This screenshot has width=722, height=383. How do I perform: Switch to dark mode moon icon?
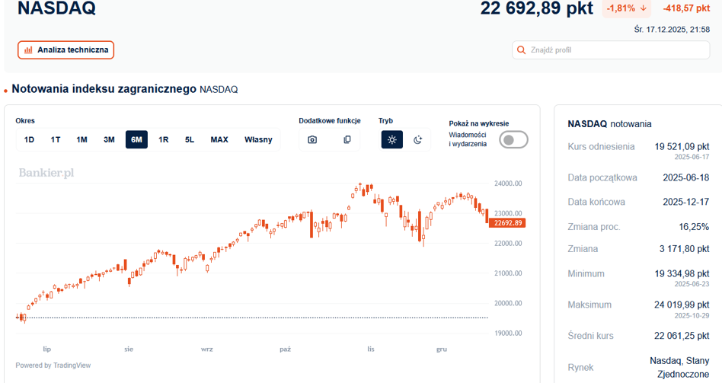pos(417,139)
